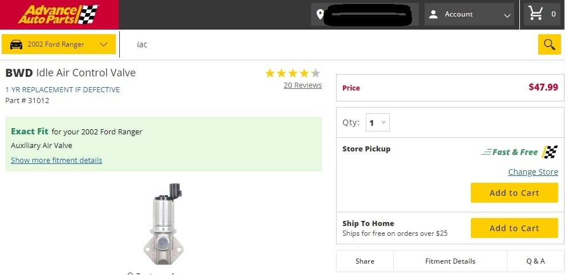Image resolution: width=565 pixels, height=275 pixels.
Task: Click the Fast & Free checkered flag icon
Action: [550, 152]
